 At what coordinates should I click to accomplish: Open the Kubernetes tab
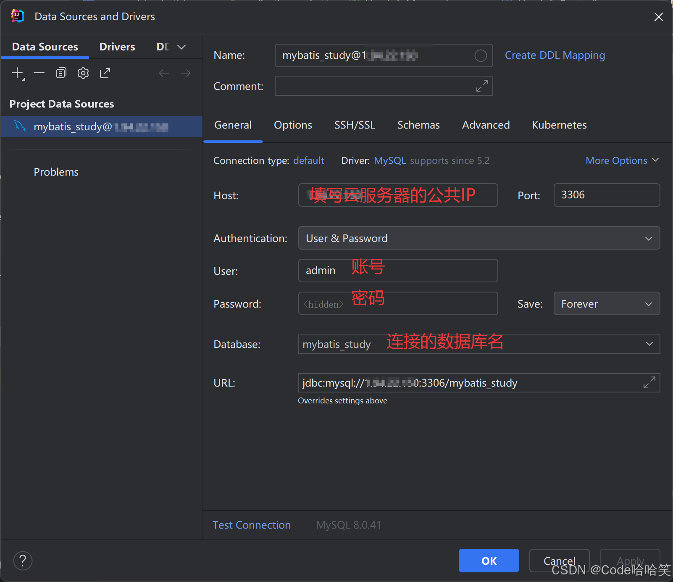pyautogui.click(x=559, y=125)
